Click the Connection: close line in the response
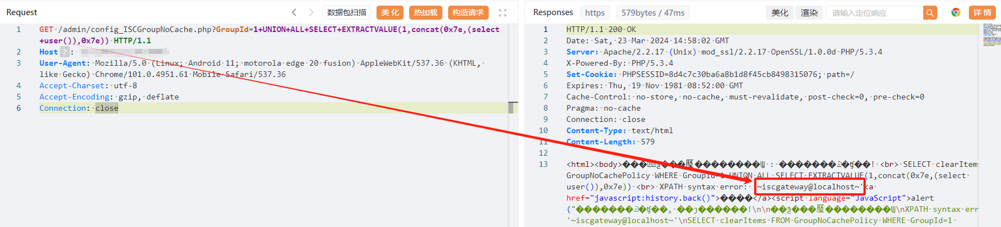 click(606, 119)
